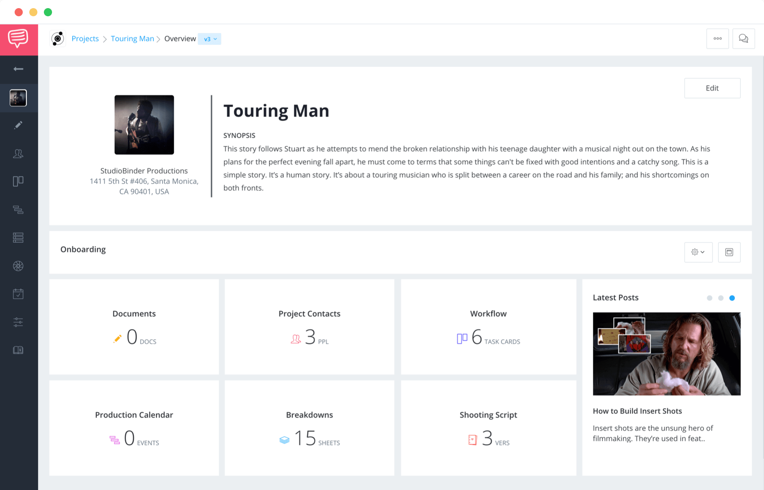Open the Onboarding settings gear dropdown
Image resolution: width=764 pixels, height=490 pixels.
pyautogui.click(x=698, y=252)
